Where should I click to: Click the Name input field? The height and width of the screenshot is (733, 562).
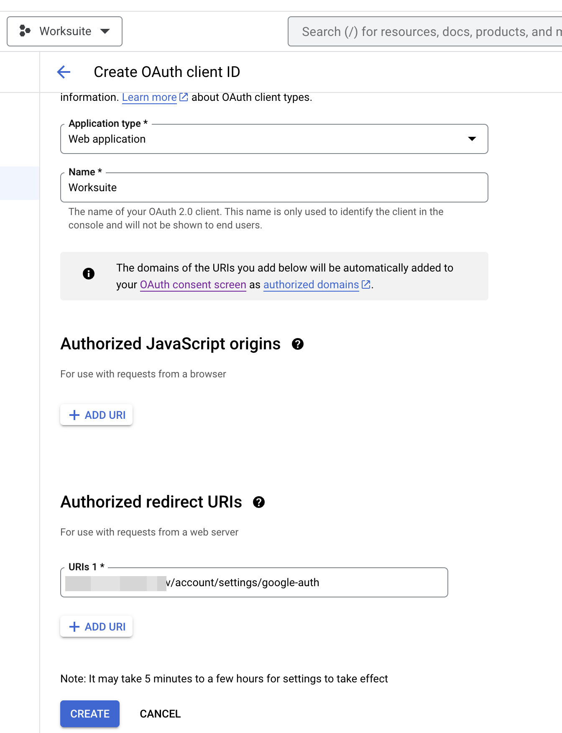pos(274,187)
